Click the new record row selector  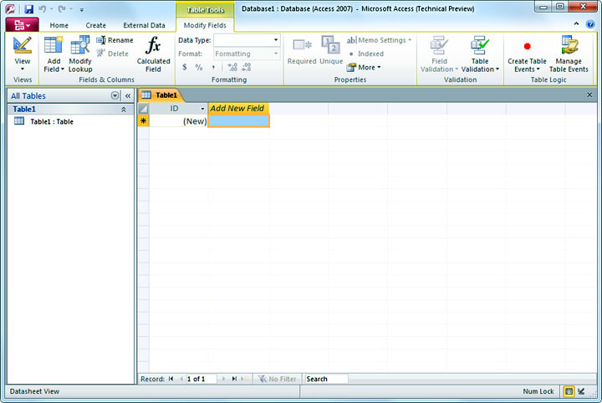pos(143,121)
